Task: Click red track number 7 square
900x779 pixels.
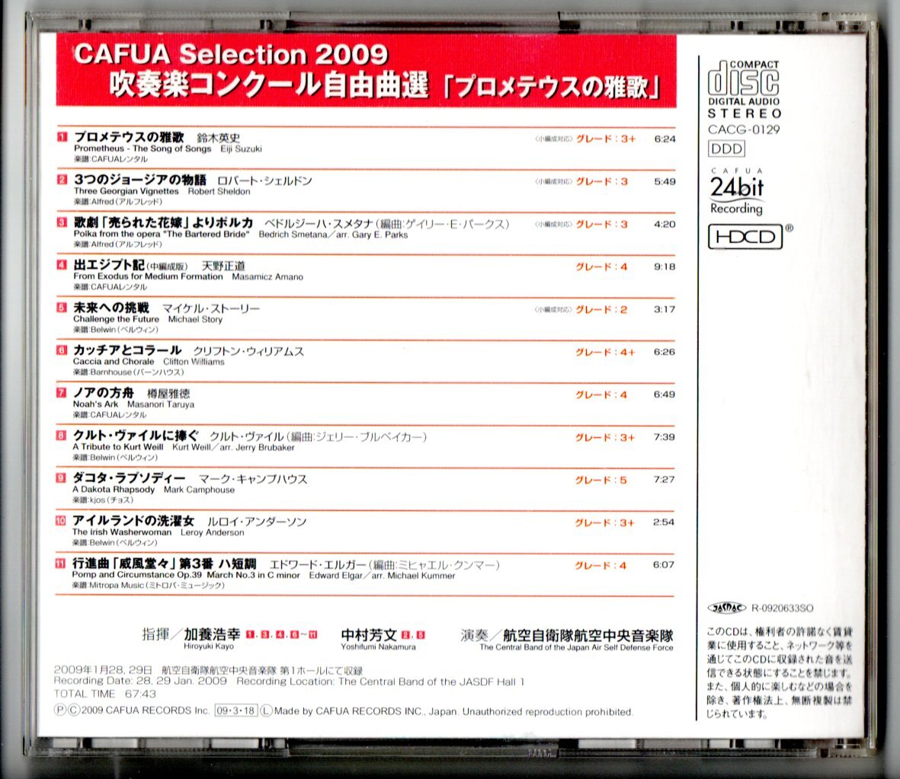Action: click(x=62, y=393)
